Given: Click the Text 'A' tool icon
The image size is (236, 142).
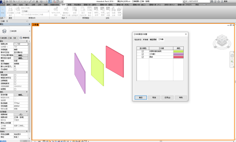Looking at the screenshot, I should [37, 1].
